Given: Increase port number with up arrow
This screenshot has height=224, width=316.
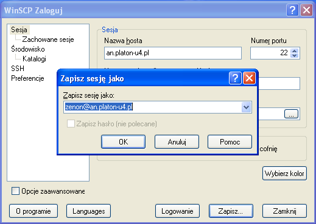Looking at the screenshot, I should pyautogui.click(x=295, y=50).
